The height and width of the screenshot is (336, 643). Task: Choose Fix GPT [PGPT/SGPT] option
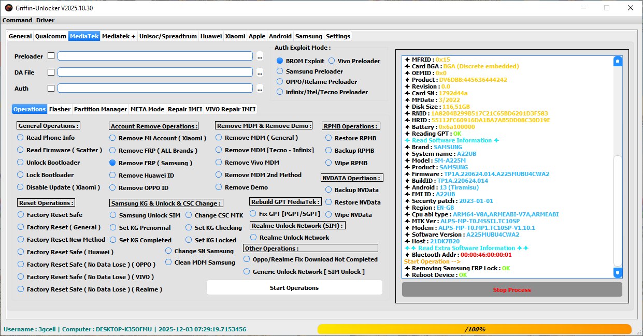[285, 213]
